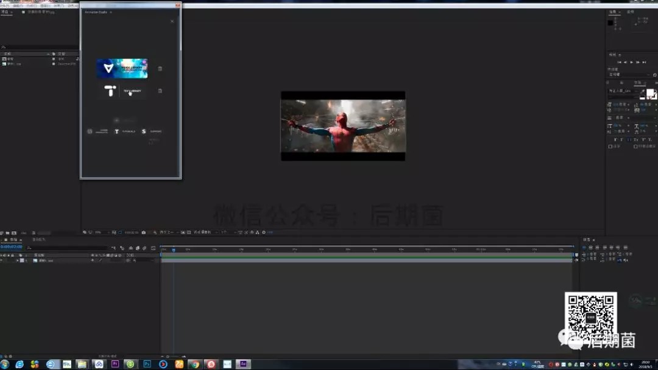Click the square icon at bottom-left of Animation Studio
The height and width of the screenshot is (370, 658).
coord(90,131)
